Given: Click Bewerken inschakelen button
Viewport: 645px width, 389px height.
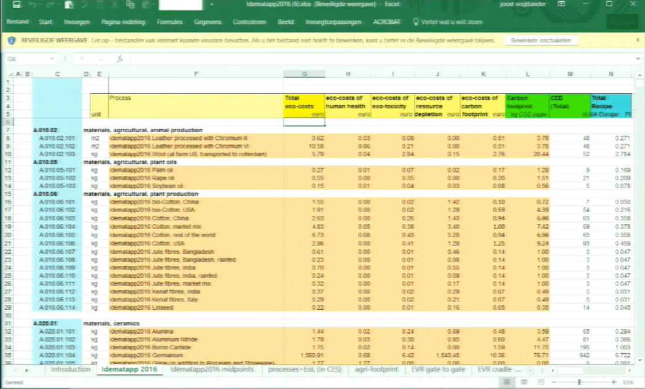Looking at the screenshot, I should point(541,41).
